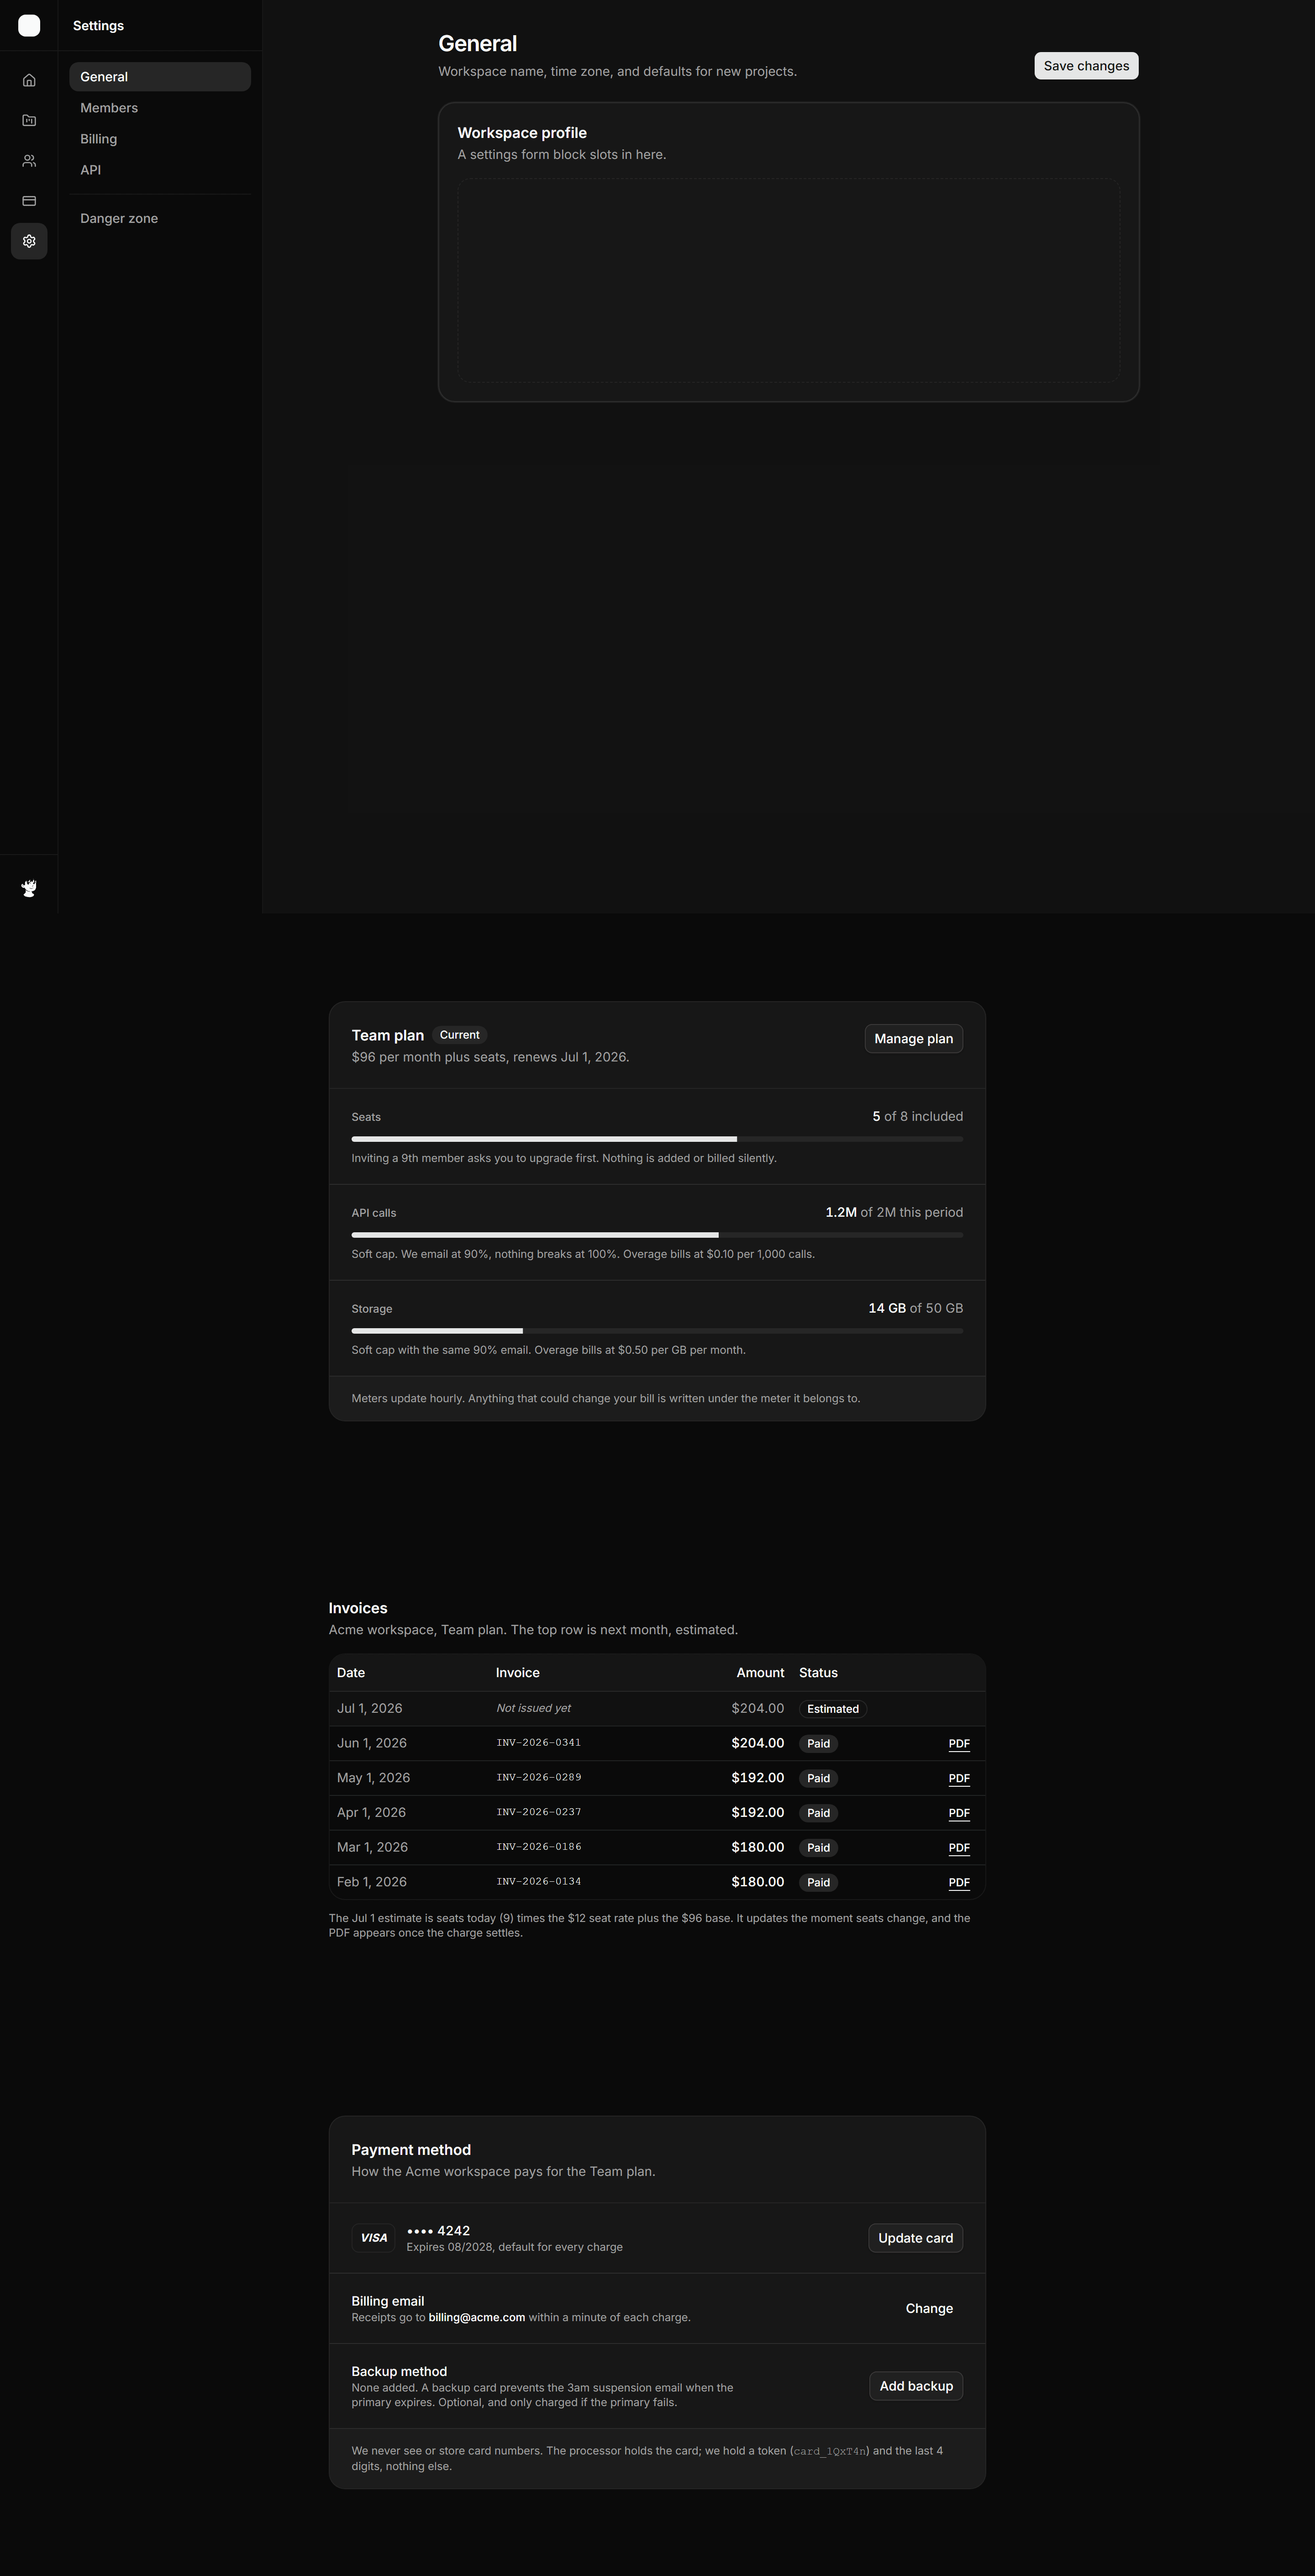Click the Seats usage progress bar

(x=657, y=1139)
